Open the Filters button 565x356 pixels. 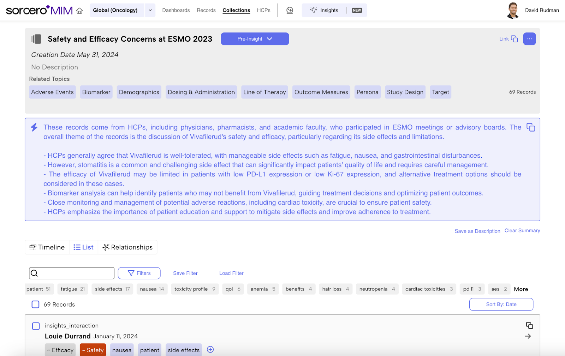[x=139, y=273]
